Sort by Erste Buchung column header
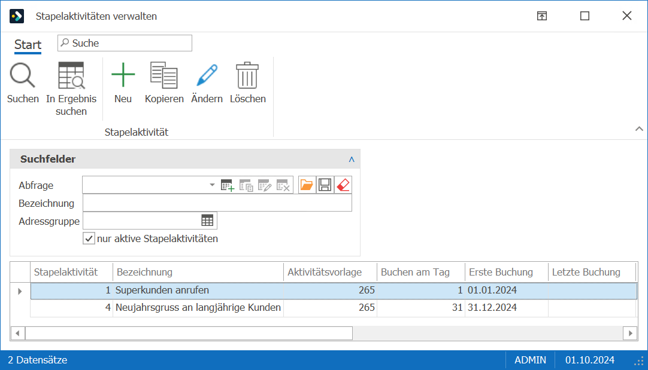This screenshot has height=370, width=648. [x=506, y=272]
